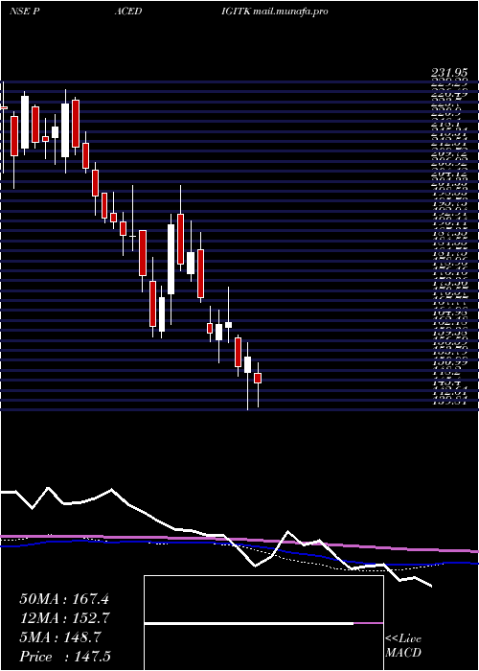479x671 pixels.
Task: Click the 231.95 top price label
Action: click(449, 73)
